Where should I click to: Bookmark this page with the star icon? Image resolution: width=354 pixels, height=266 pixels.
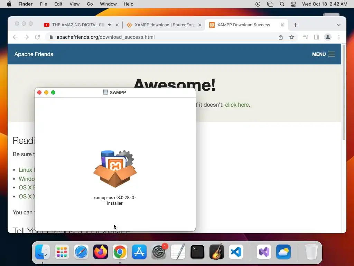[x=292, y=37]
